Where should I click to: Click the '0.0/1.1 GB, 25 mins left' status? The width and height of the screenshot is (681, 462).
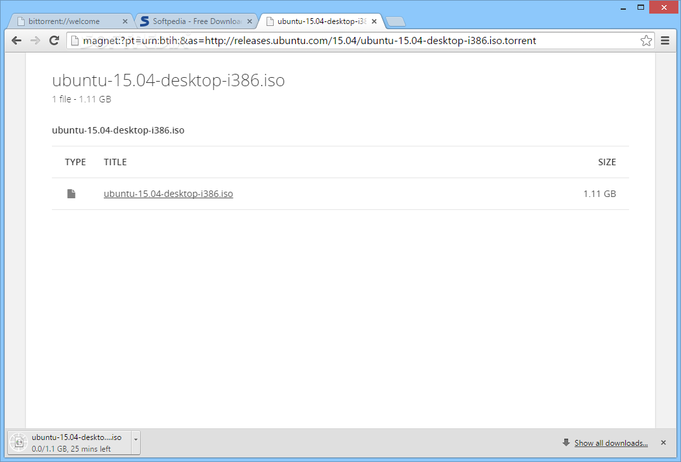tap(71, 449)
